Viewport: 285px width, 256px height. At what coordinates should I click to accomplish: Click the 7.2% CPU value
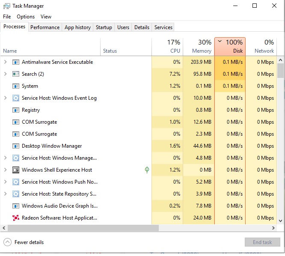pos(175,74)
